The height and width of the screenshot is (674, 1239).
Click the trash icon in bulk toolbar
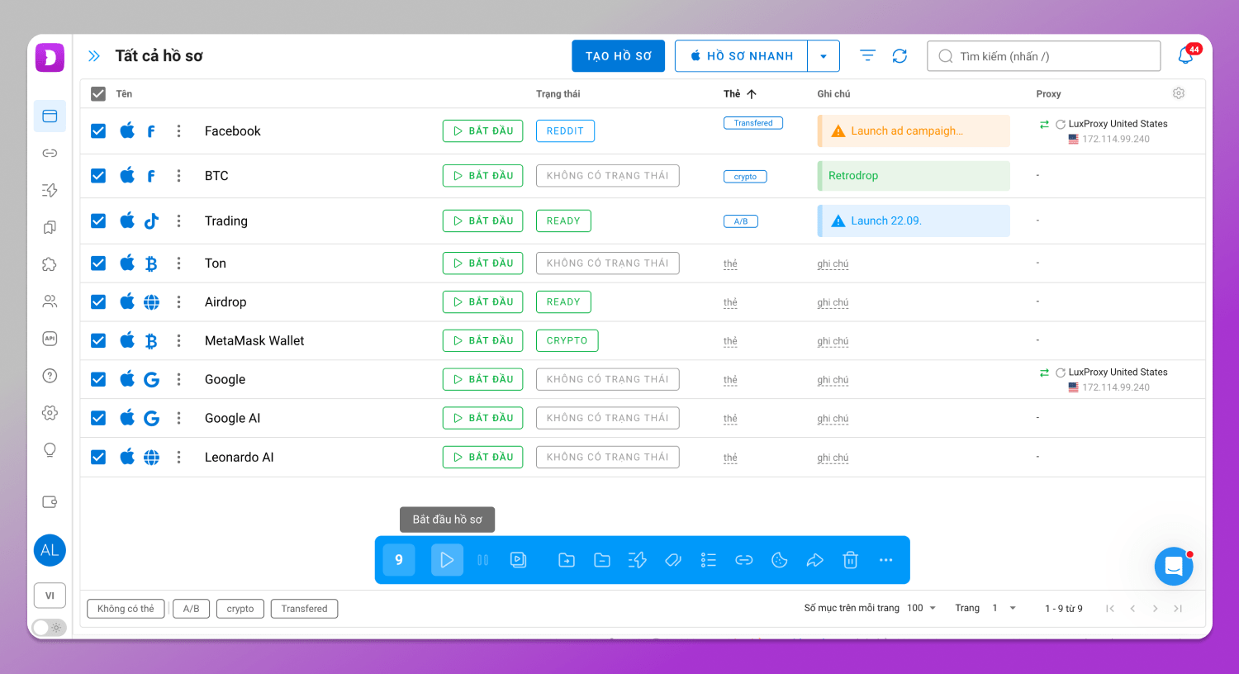850,560
